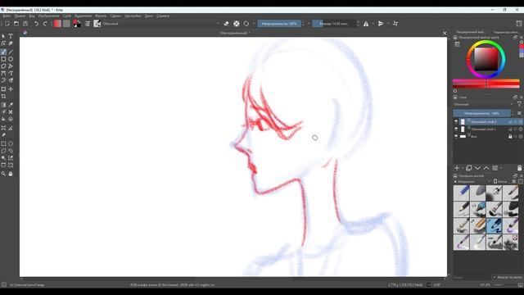The image size is (524, 295).
Task: Select the Transform tool
Action: tap(3, 89)
